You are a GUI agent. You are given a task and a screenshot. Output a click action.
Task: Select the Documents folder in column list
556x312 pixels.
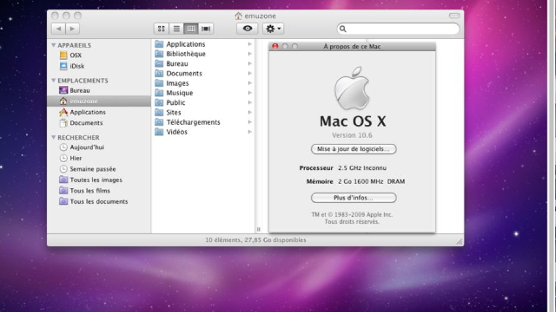(x=203, y=73)
